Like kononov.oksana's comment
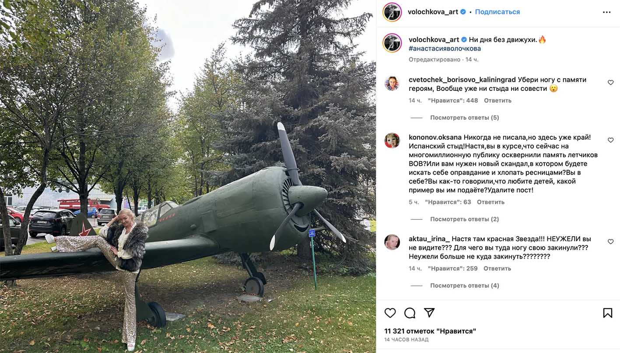The width and height of the screenshot is (620, 353). pyautogui.click(x=610, y=140)
